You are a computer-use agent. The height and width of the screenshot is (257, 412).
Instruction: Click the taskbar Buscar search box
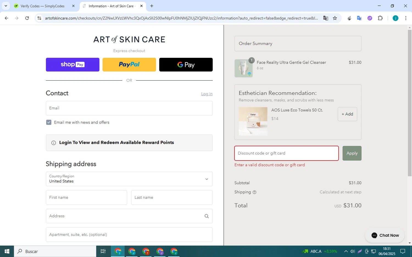55,251
